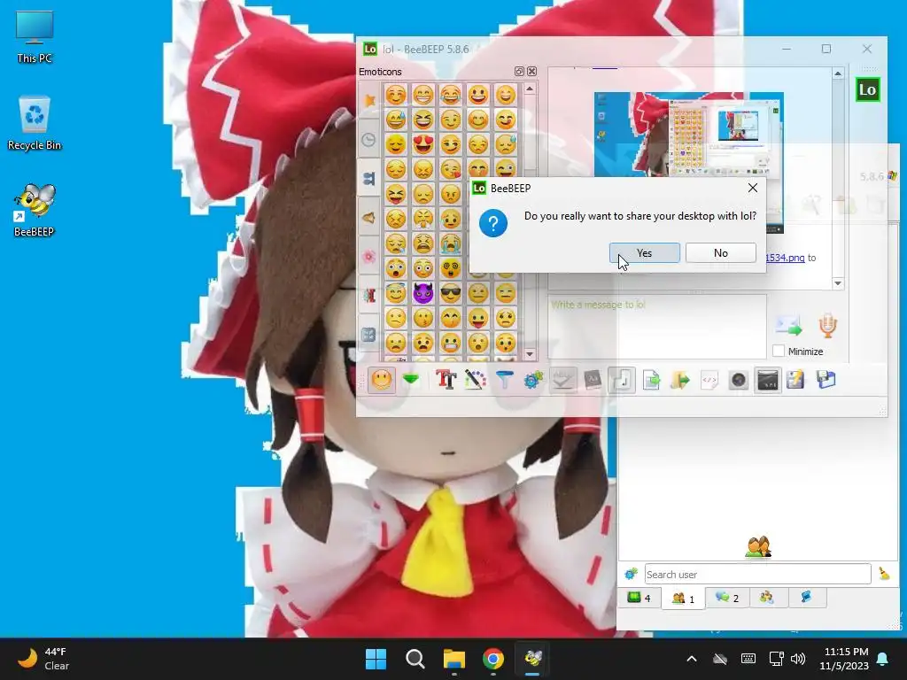Toggle the emoticons smiley toolbar button
Image resolution: width=907 pixels, height=680 pixels.
381,380
